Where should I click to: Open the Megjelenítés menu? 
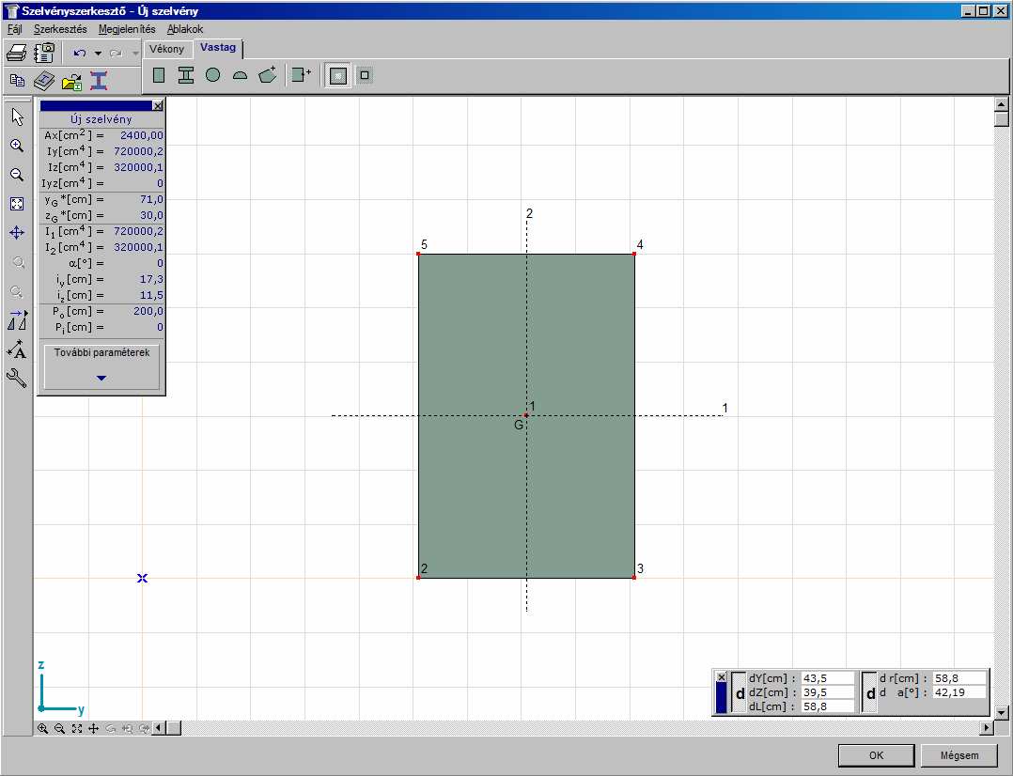coord(127,29)
